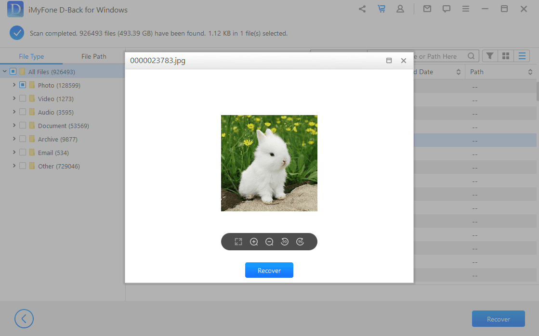
Task: Check the Document checkbox
Action: (x=23, y=126)
